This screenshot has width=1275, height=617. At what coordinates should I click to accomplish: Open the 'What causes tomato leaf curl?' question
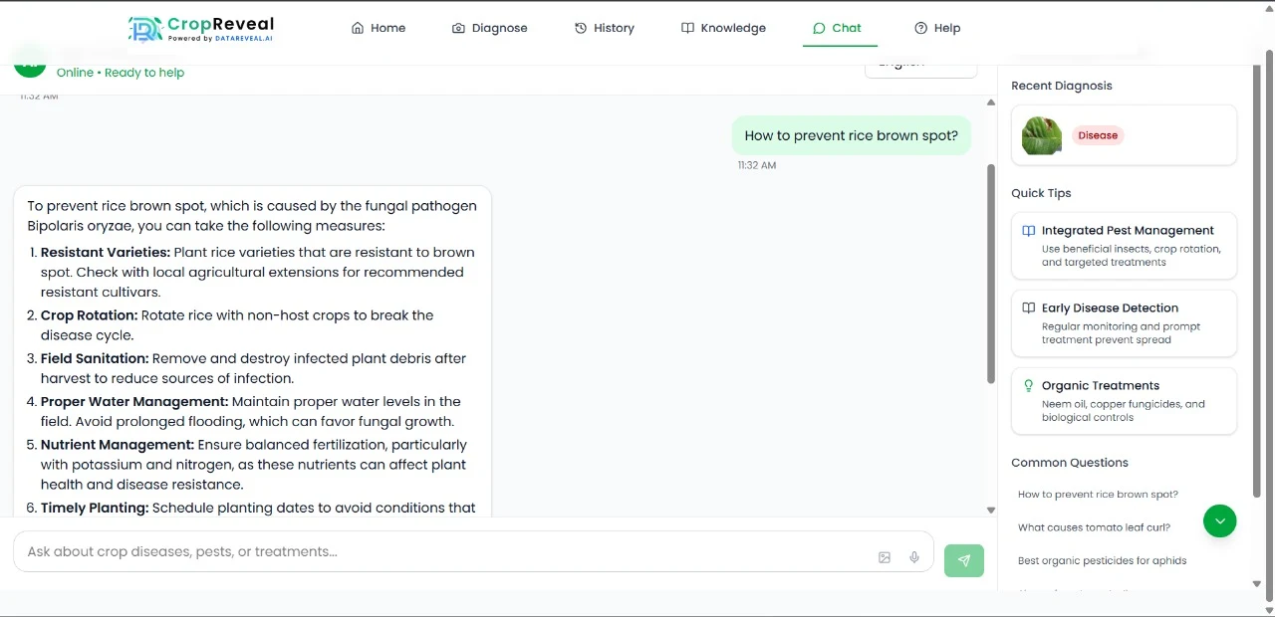click(x=1094, y=526)
